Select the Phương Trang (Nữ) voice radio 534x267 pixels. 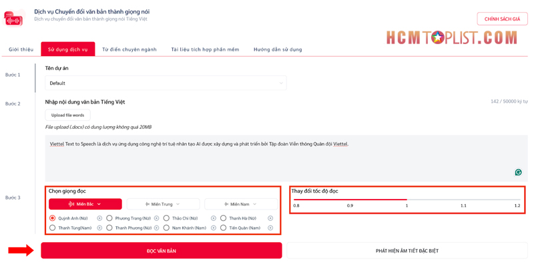click(x=109, y=218)
